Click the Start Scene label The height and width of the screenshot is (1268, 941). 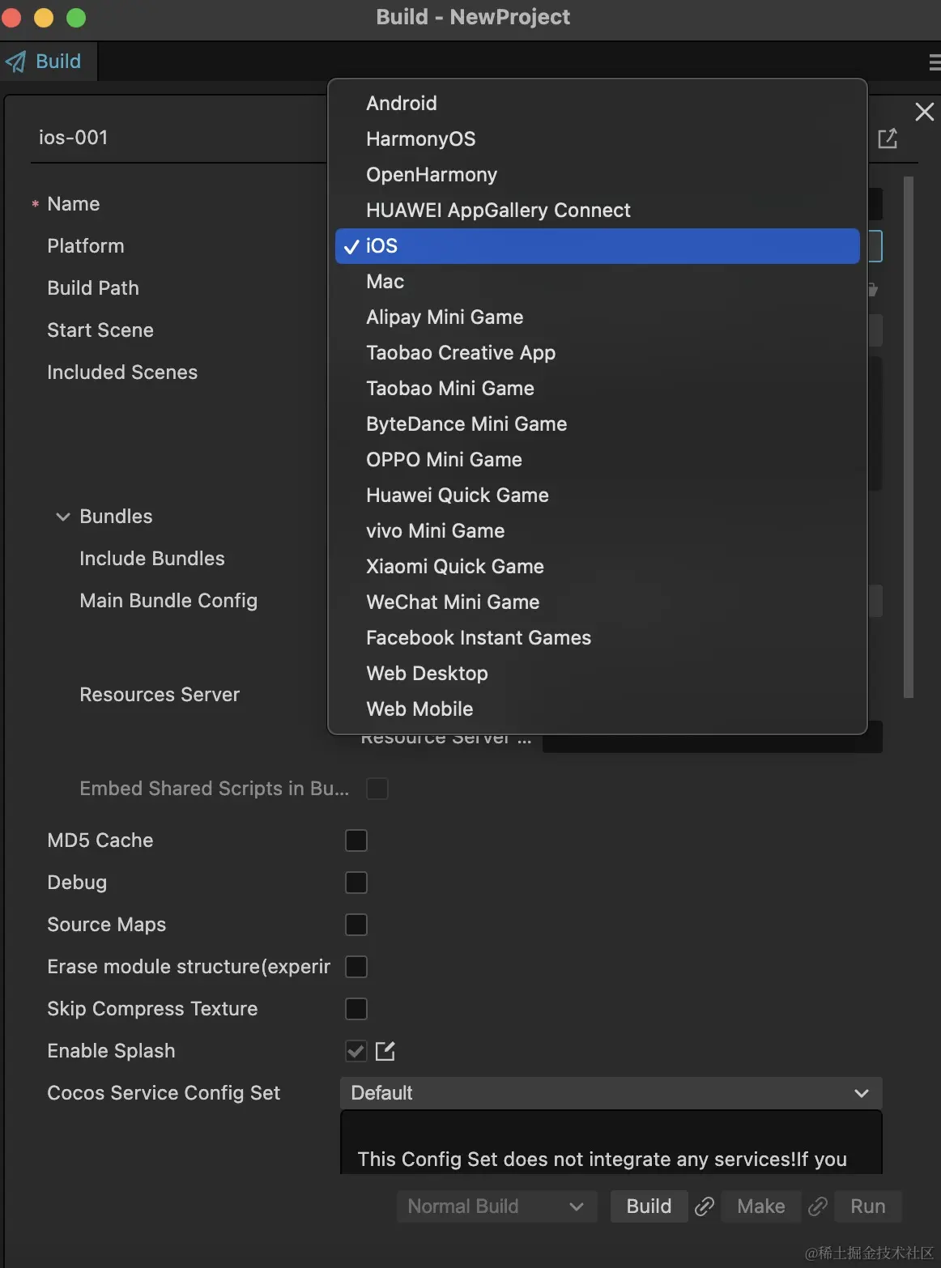click(x=100, y=330)
